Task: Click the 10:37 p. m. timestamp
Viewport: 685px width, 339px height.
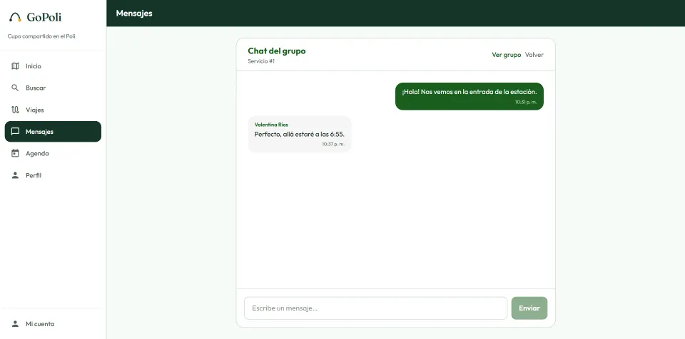Action: (x=333, y=145)
